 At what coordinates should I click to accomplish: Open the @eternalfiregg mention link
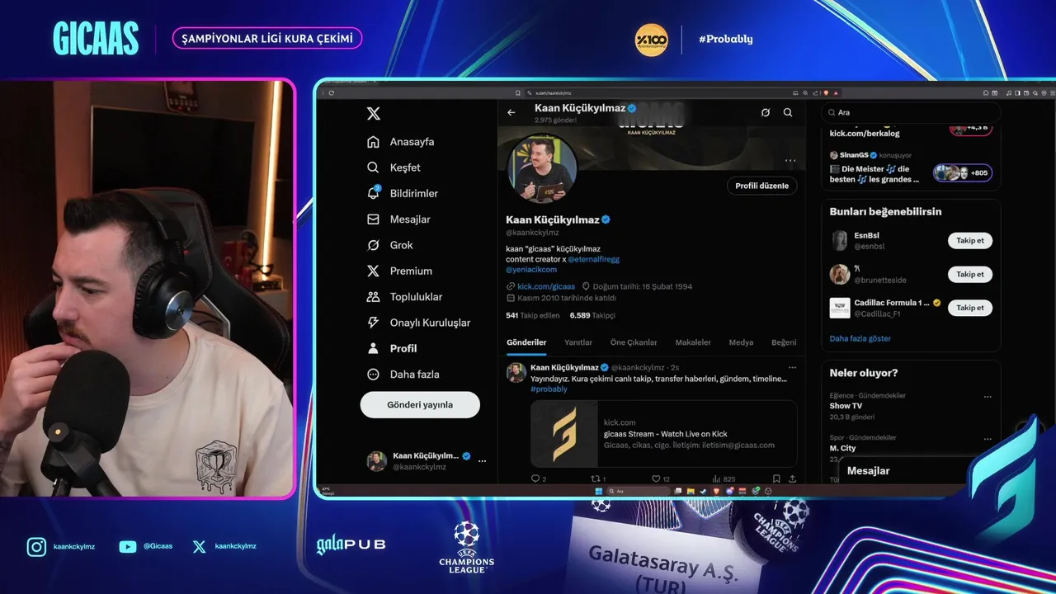tap(593, 259)
